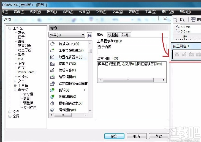The height and width of the screenshot is (142, 201).
Task: Click the 锁定图框精确剪裁 lock icon
Action: tap(52, 83)
